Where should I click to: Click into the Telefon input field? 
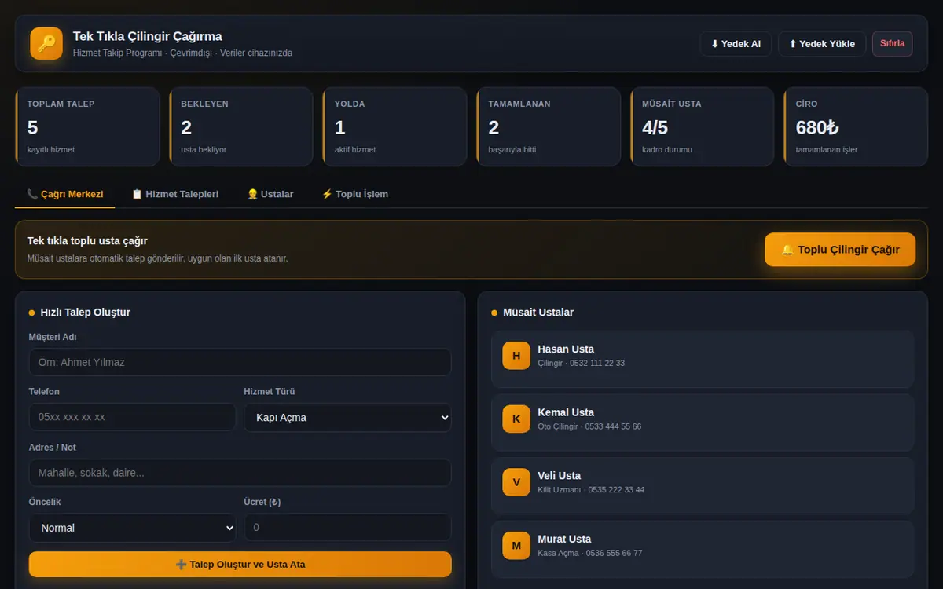pos(132,417)
